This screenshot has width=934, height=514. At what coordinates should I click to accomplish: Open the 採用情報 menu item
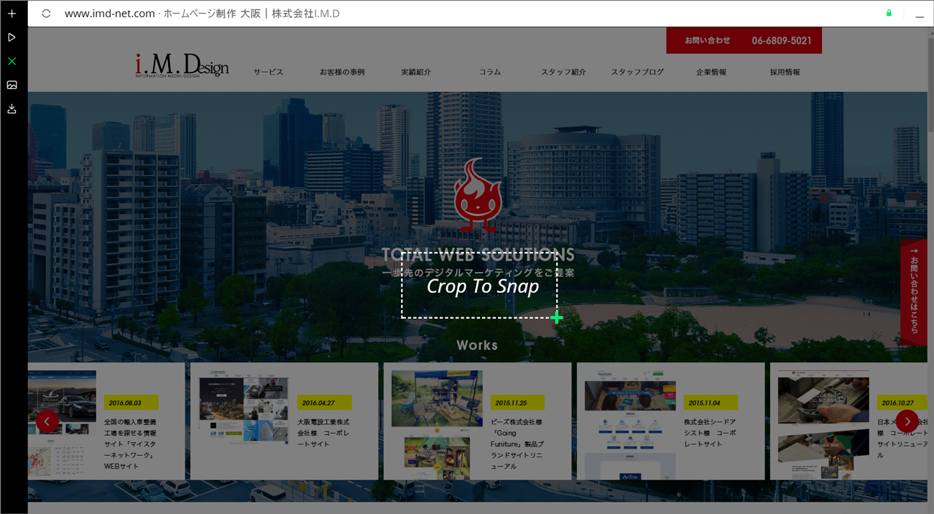point(785,73)
